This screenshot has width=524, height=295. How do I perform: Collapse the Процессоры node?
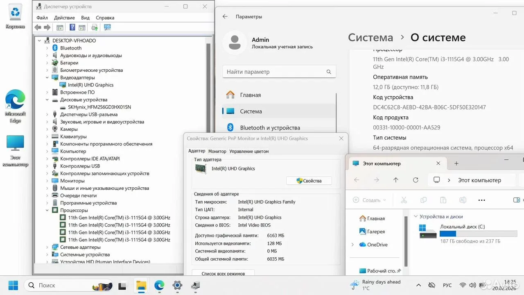click(47, 210)
